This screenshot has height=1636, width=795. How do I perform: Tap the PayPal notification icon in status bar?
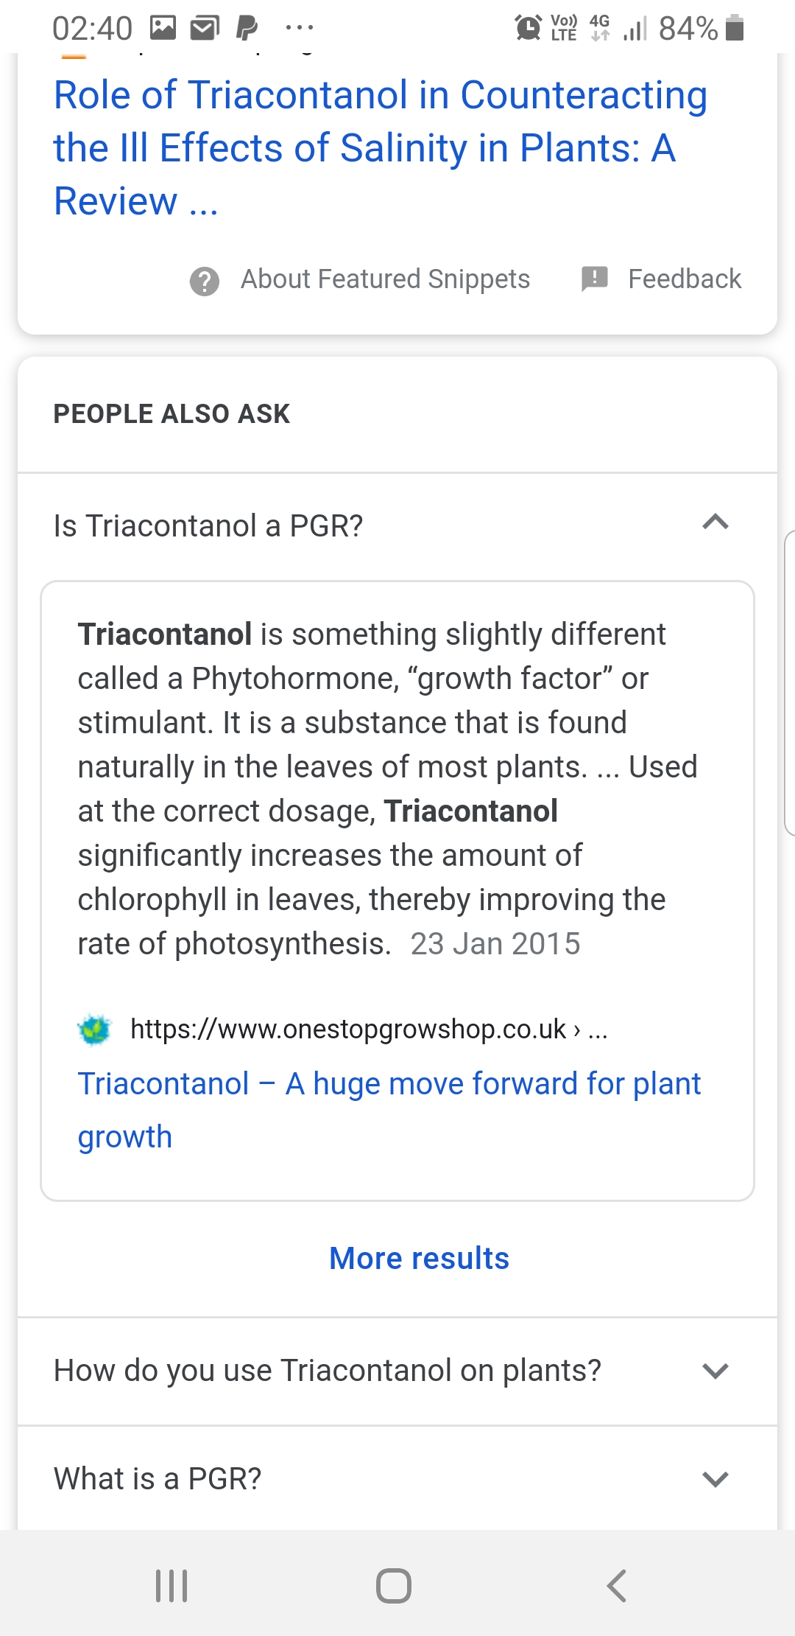click(247, 29)
